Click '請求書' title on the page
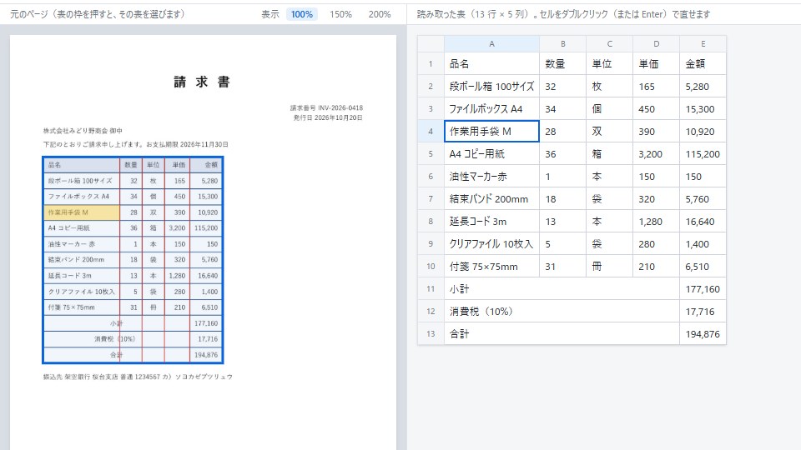801x450 pixels. (202, 82)
